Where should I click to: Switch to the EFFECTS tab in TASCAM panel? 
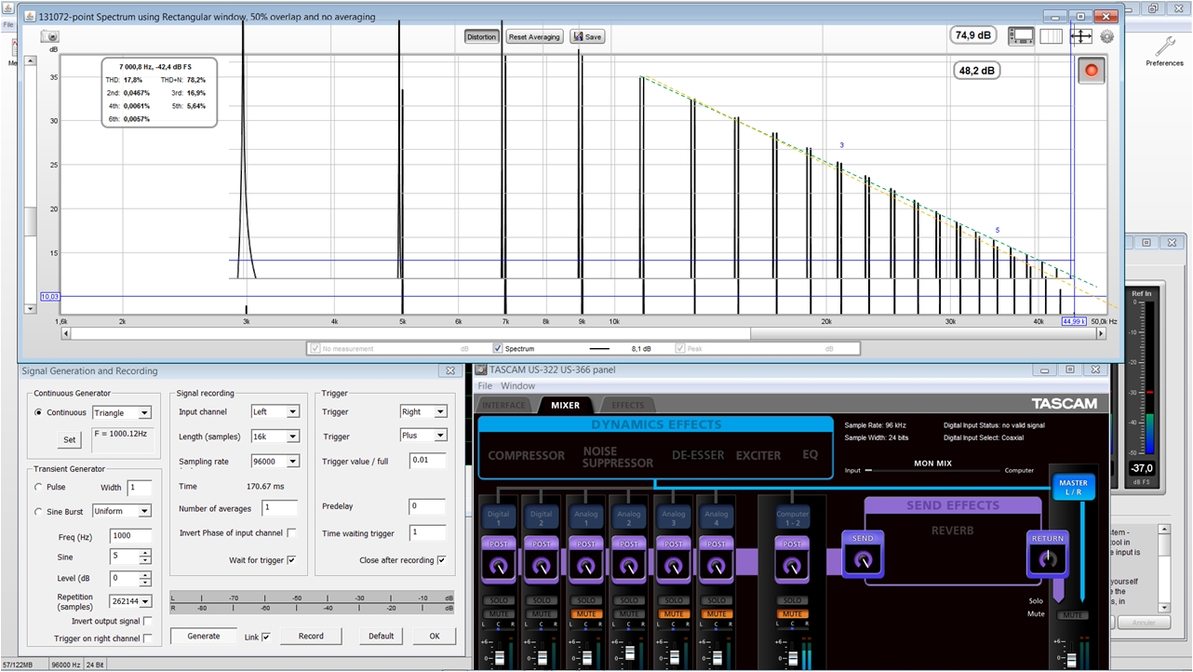627,405
